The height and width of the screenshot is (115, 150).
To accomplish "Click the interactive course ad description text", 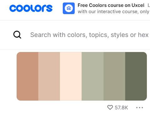I will [x=114, y=12].
